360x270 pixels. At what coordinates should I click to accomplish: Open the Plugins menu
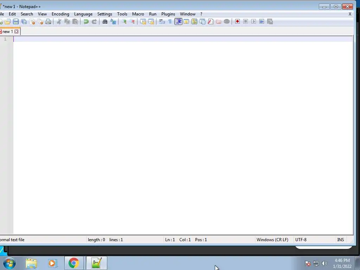pyautogui.click(x=168, y=14)
